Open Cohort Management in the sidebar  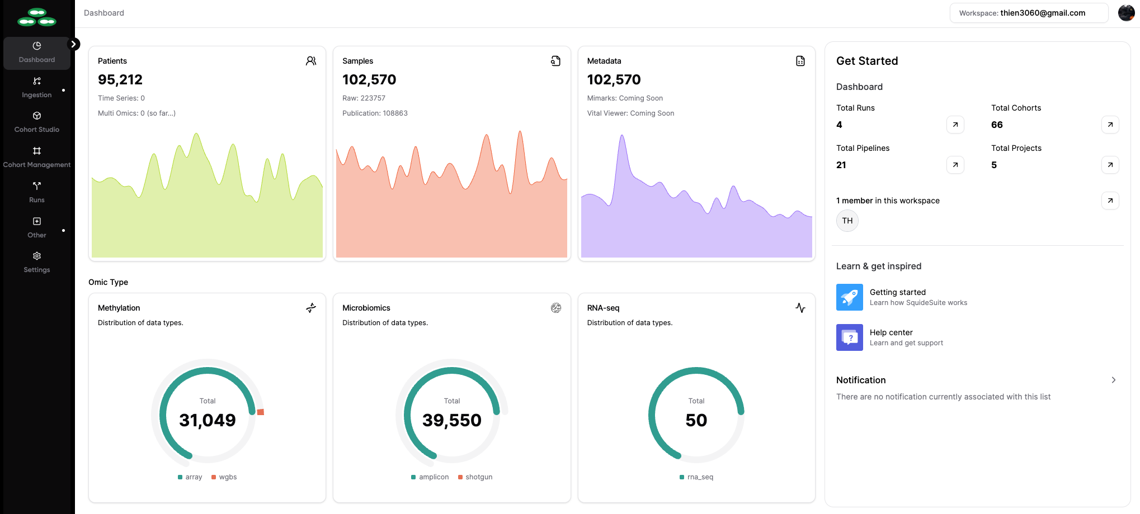(36, 151)
